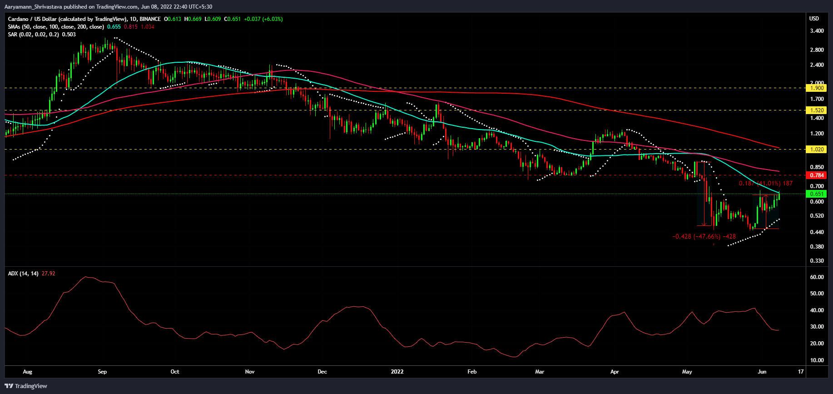The width and height of the screenshot is (833, 394).
Task: Click the Oct label on time axis
Action: point(175,372)
